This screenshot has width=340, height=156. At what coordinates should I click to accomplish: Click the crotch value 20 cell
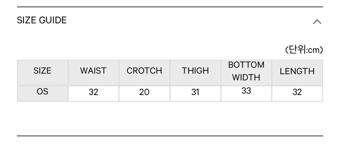point(144,93)
